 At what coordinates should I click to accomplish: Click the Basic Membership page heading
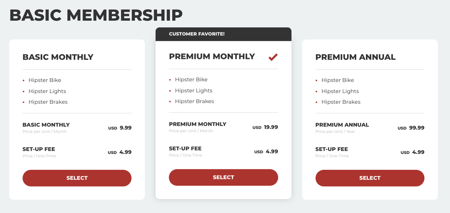tap(96, 15)
